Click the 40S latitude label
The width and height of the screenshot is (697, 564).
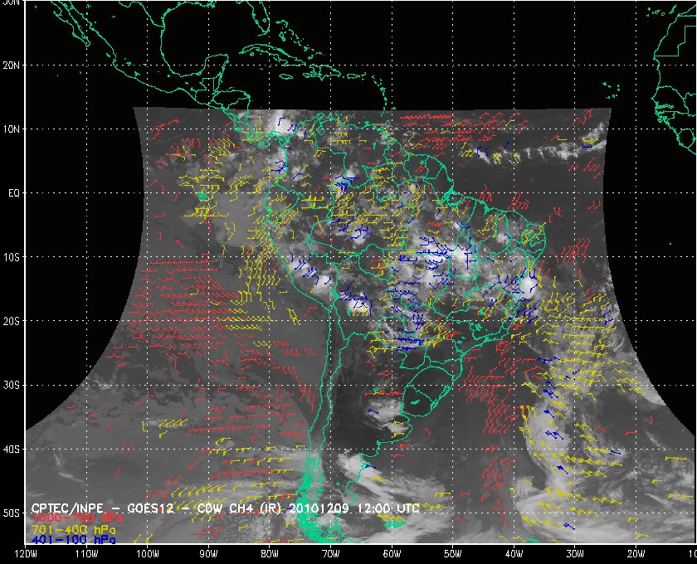coord(12,450)
